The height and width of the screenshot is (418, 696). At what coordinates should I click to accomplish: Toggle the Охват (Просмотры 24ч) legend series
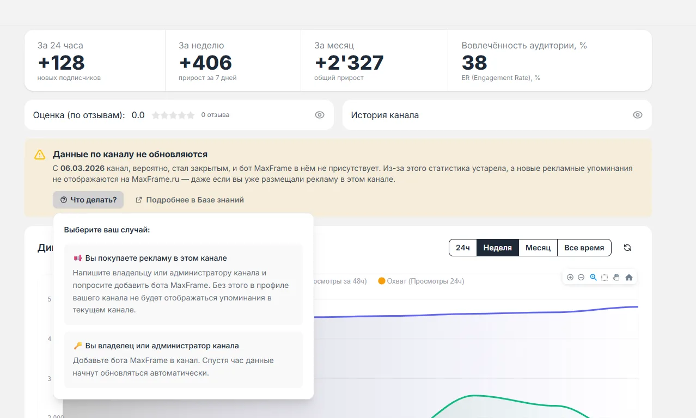[421, 281]
